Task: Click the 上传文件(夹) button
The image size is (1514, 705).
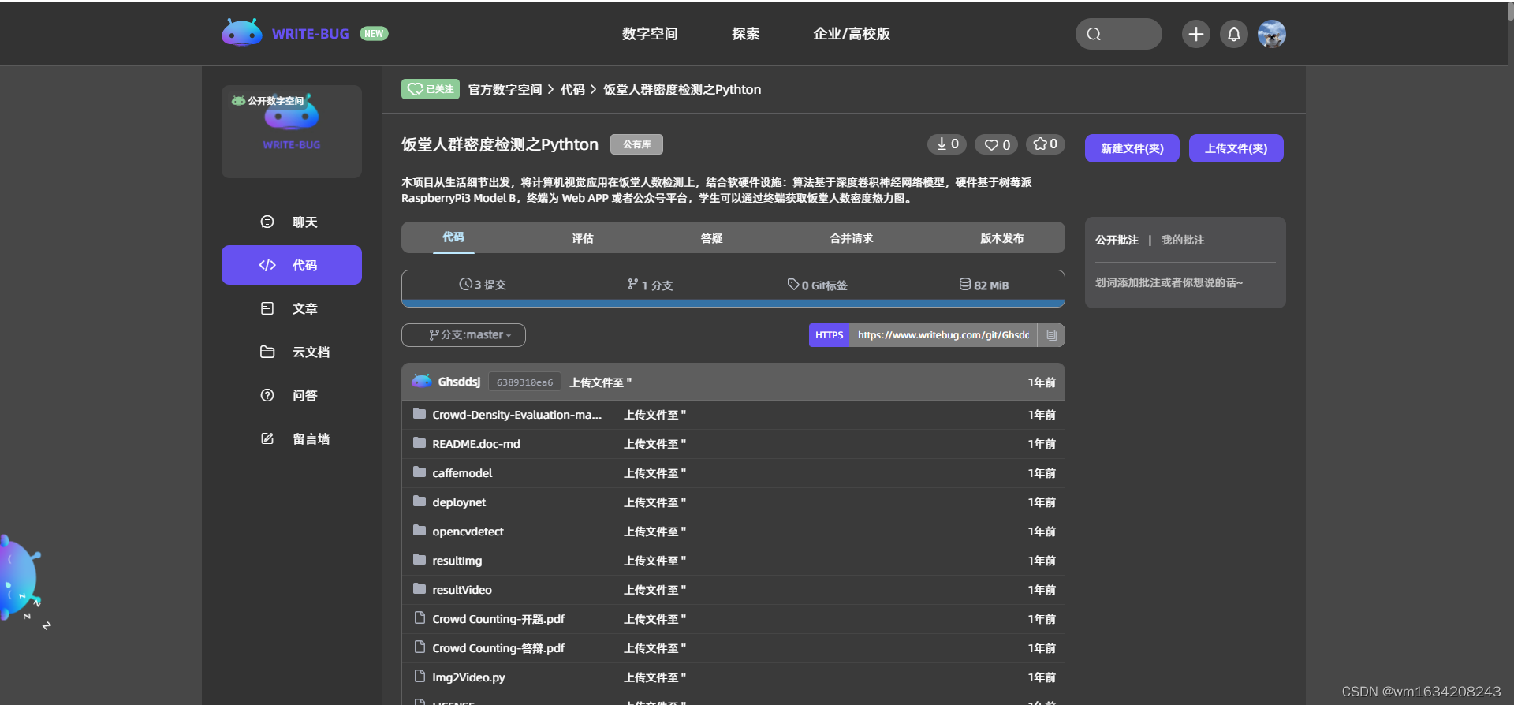Action: point(1236,148)
